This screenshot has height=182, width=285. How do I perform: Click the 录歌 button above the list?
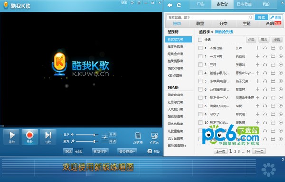pyautogui.click(x=277, y=39)
